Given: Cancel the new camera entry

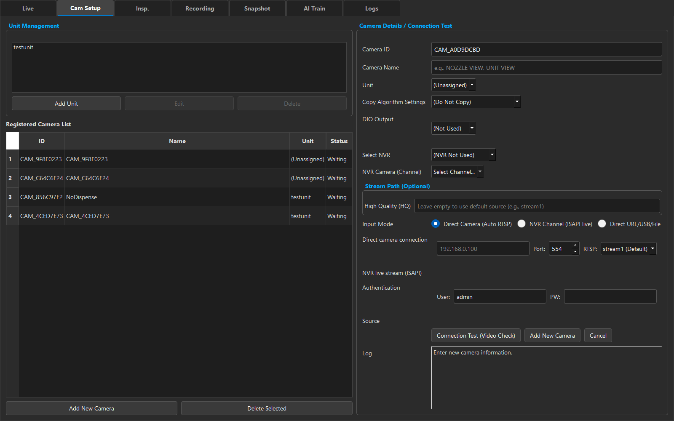Looking at the screenshot, I should point(598,336).
